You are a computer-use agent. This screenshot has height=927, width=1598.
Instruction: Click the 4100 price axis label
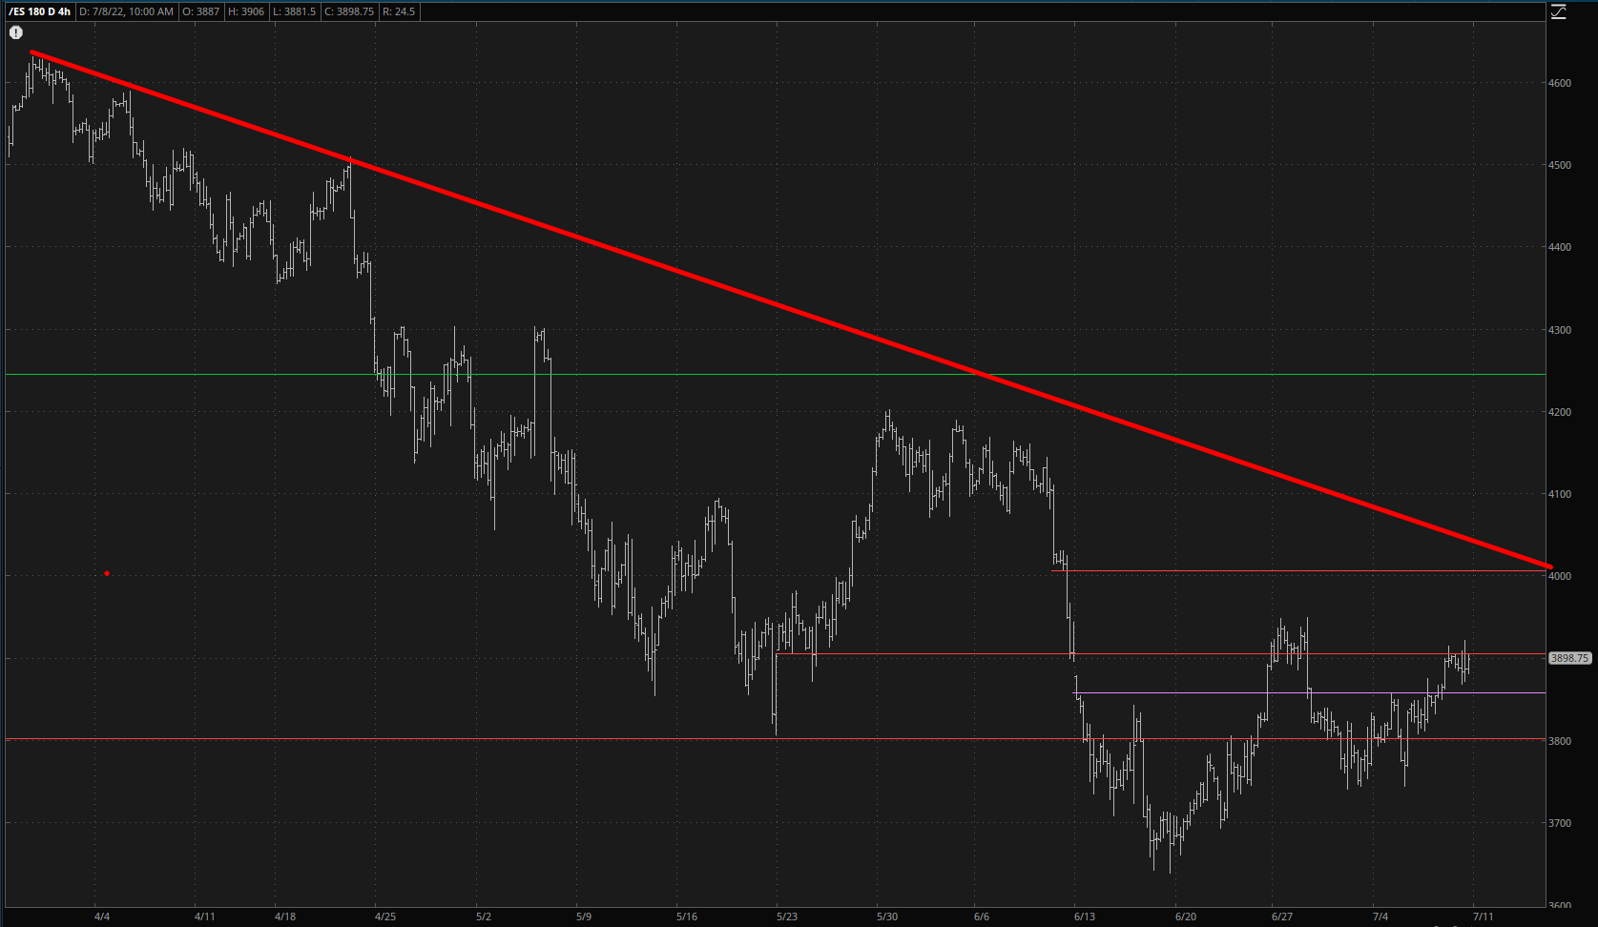[x=1560, y=494]
